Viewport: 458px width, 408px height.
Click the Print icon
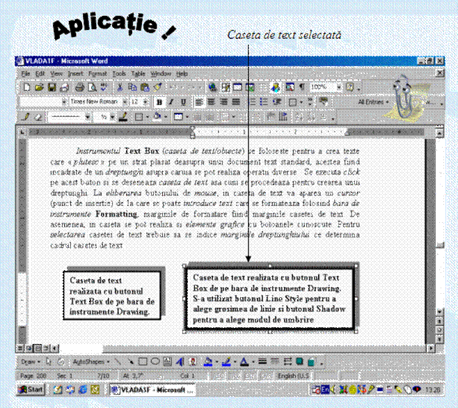coord(81,87)
